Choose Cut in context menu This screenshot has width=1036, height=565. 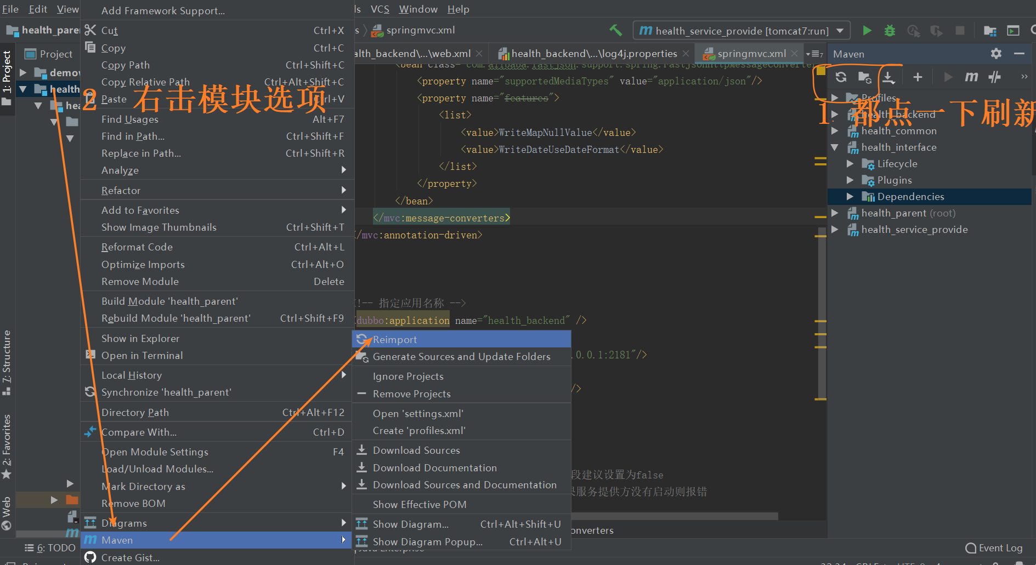click(216, 31)
